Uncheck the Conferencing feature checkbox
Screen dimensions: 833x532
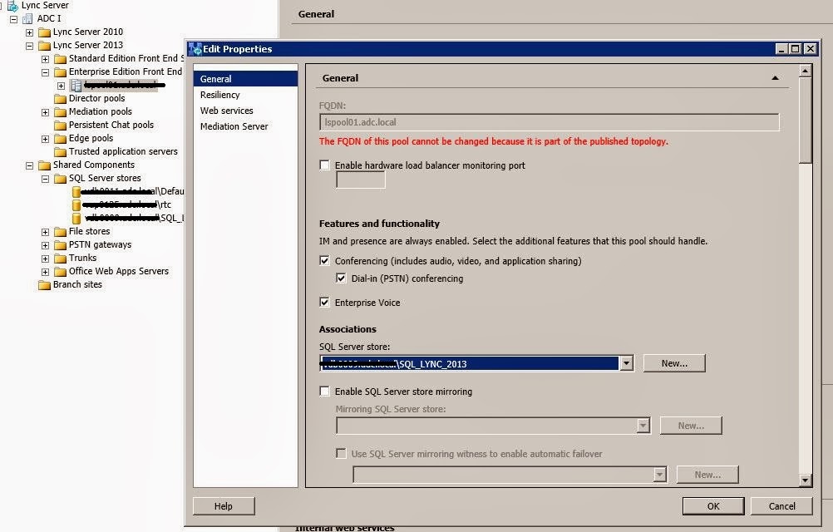[324, 261]
